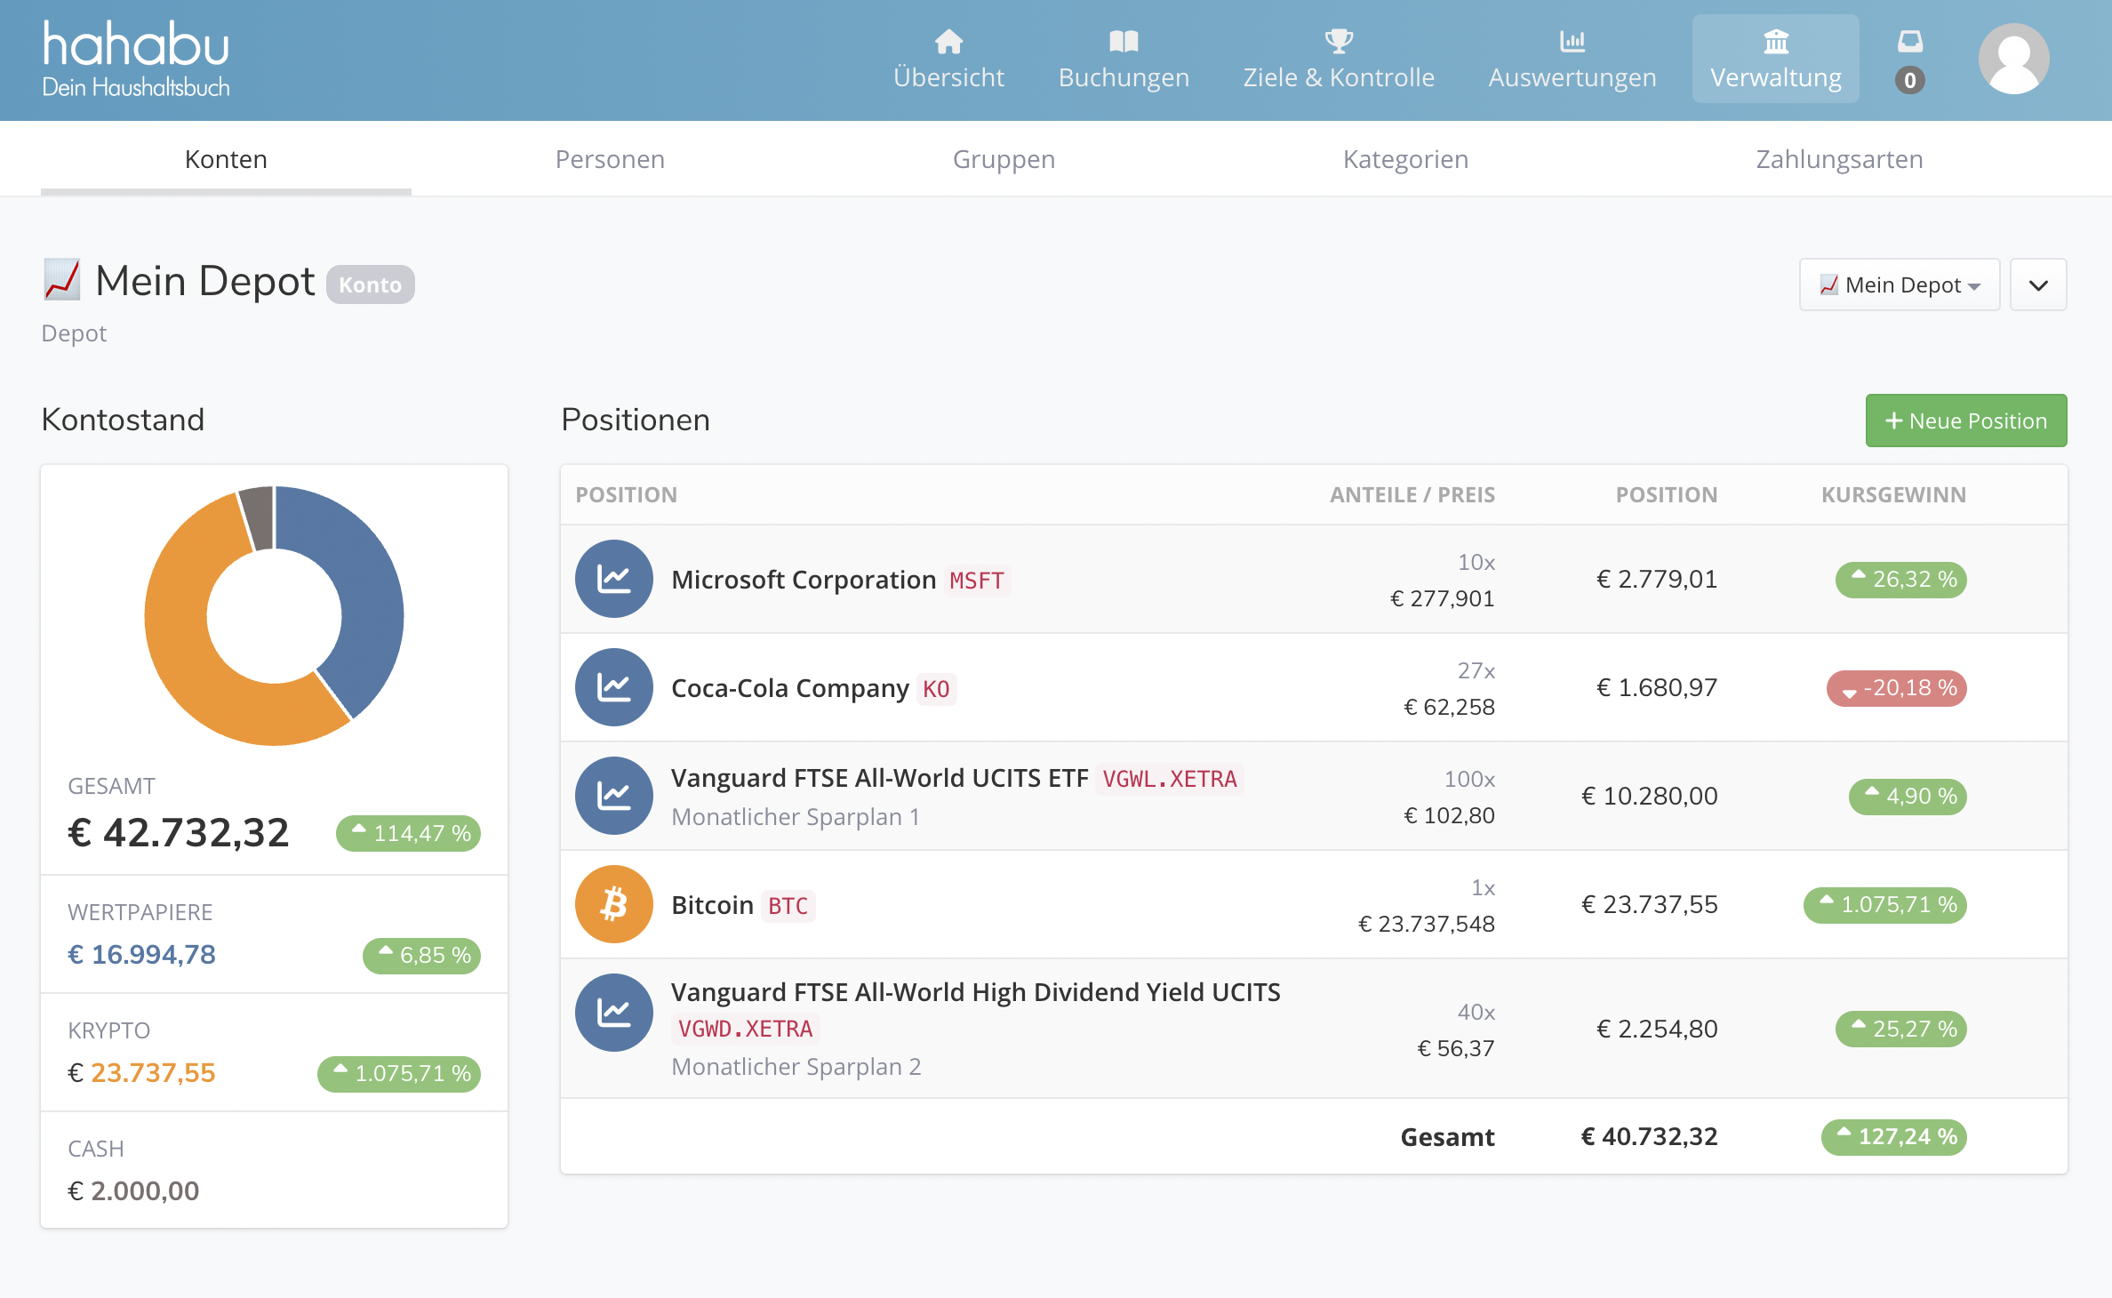Image resolution: width=2112 pixels, height=1298 pixels.
Task: Click the Coca-Cola Company position icon
Action: click(x=614, y=687)
